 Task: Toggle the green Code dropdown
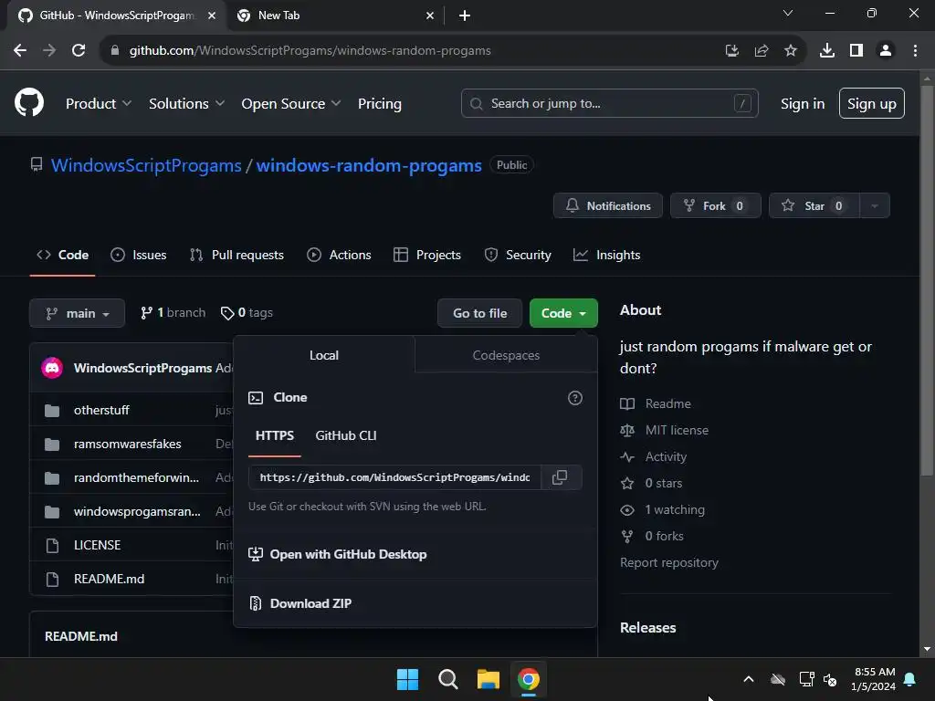[x=563, y=313]
